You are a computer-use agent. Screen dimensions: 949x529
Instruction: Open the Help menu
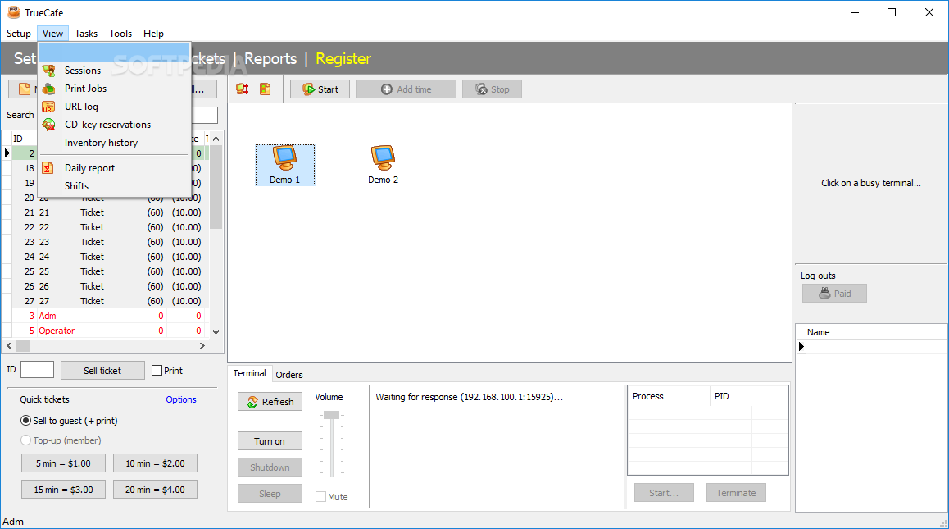(x=153, y=34)
